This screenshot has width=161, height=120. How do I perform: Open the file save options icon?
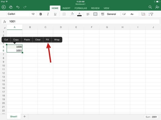coord(11,7)
